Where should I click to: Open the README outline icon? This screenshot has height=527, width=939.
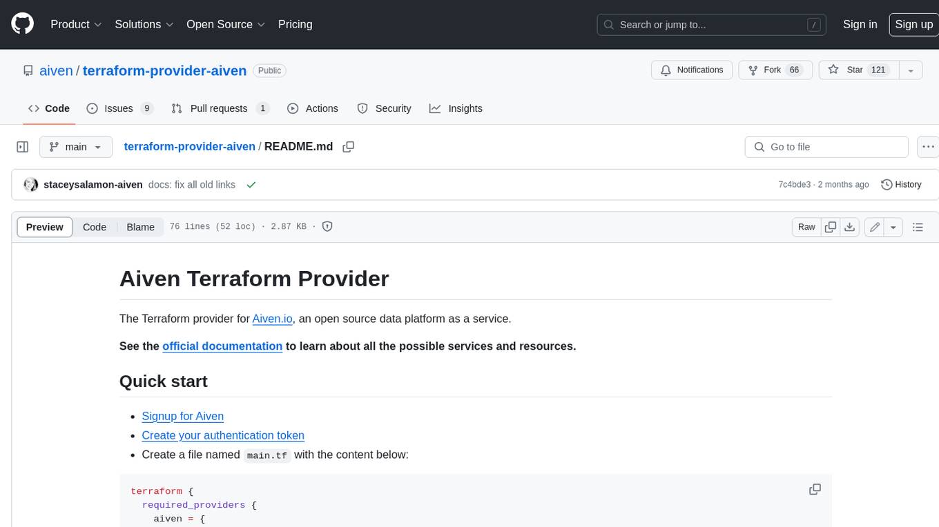(918, 227)
